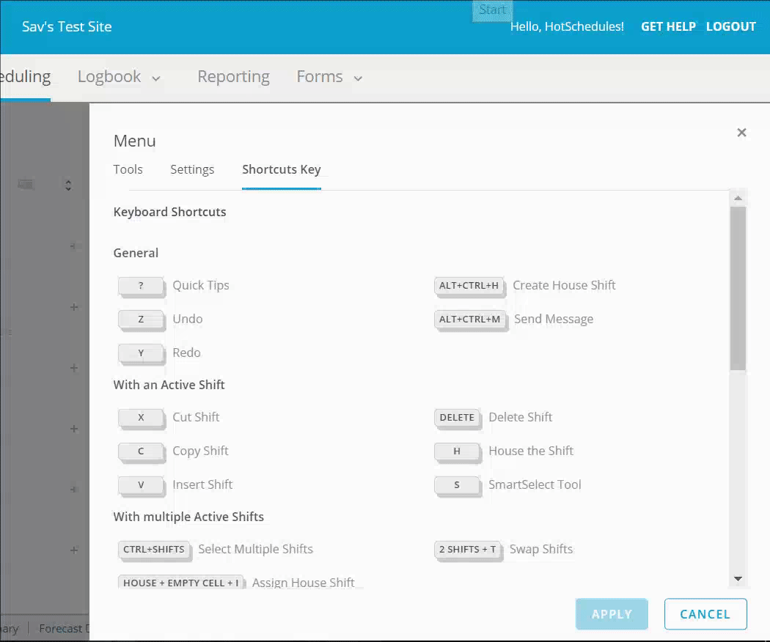Screen dimensions: 770x642
Task: Click the X key icon for Cut Shift
Action: tap(141, 418)
